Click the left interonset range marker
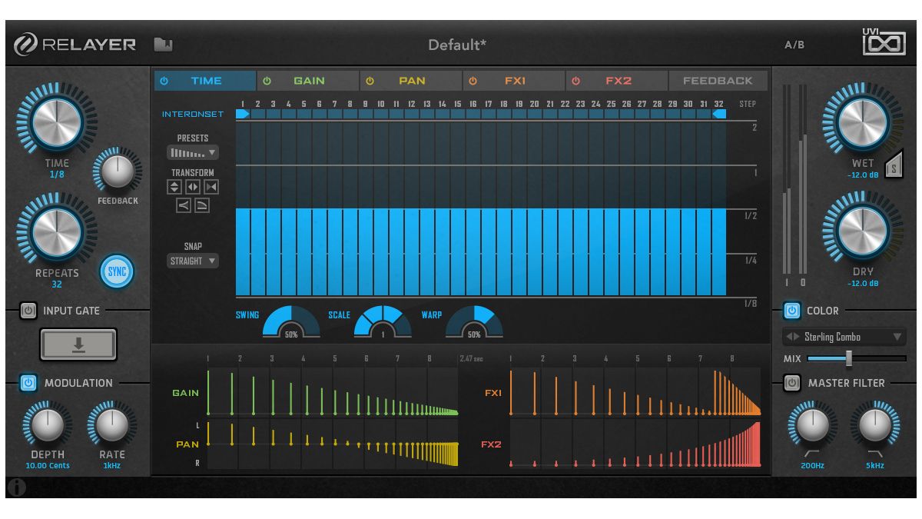 click(242, 114)
